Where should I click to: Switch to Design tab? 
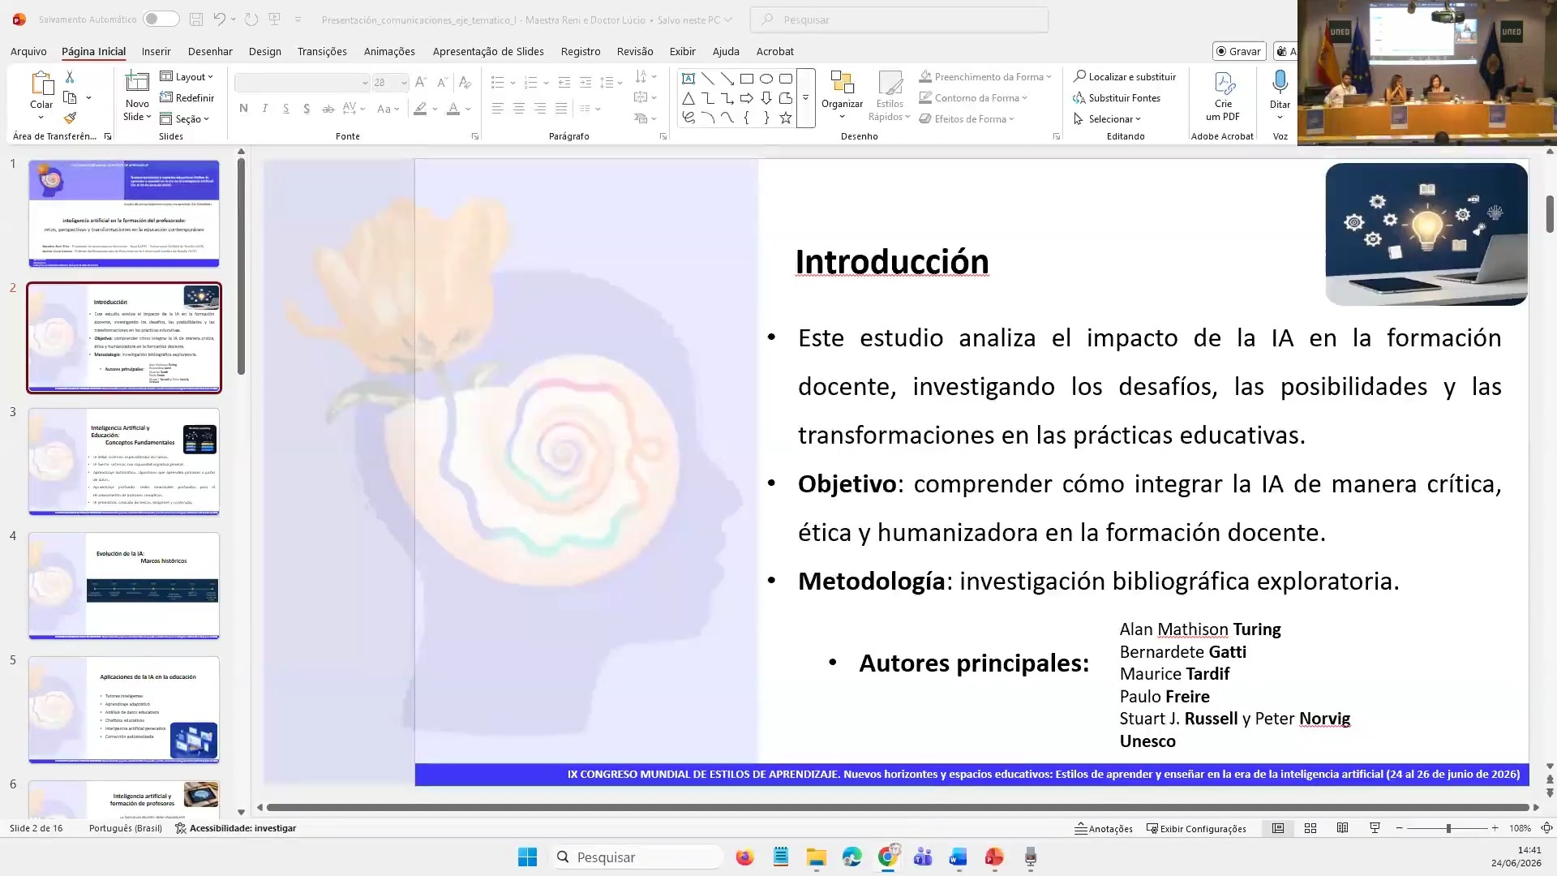[264, 51]
